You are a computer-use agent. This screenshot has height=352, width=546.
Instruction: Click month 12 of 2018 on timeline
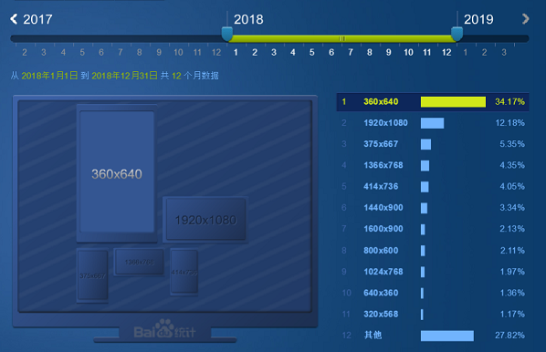446,53
